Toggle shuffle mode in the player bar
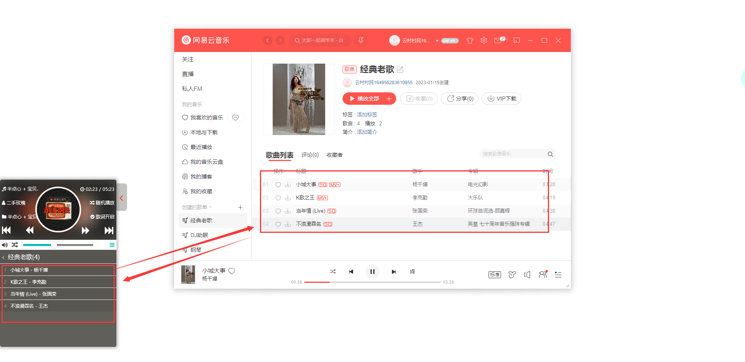 click(333, 272)
